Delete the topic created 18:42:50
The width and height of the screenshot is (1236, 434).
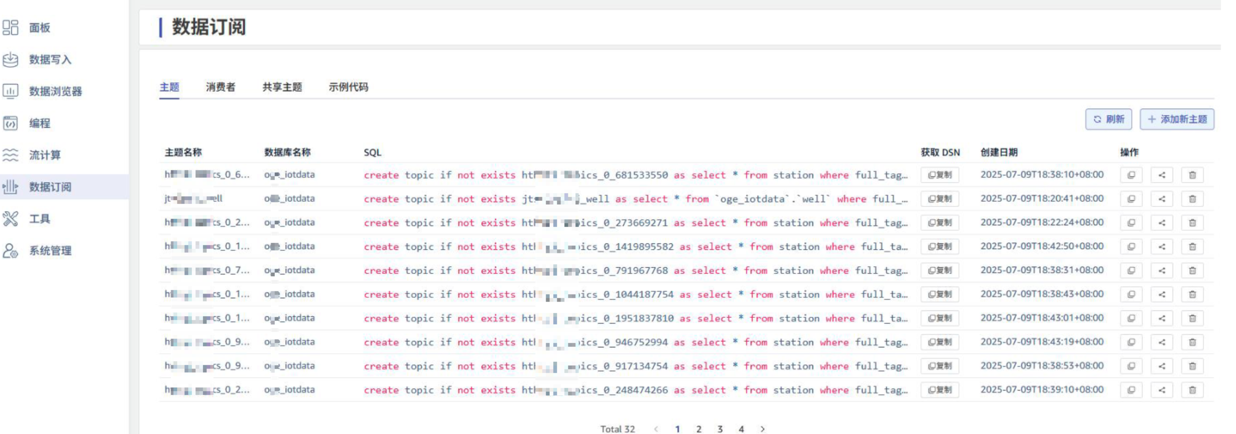pos(1193,247)
